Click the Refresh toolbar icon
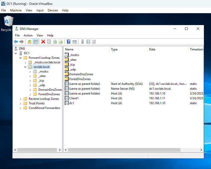Image resolution: width=211 pixels, height=169 pixels. point(55,42)
